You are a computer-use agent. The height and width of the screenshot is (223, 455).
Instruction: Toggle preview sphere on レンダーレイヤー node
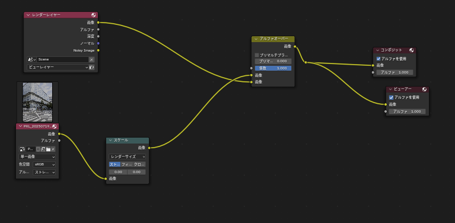[94, 15]
